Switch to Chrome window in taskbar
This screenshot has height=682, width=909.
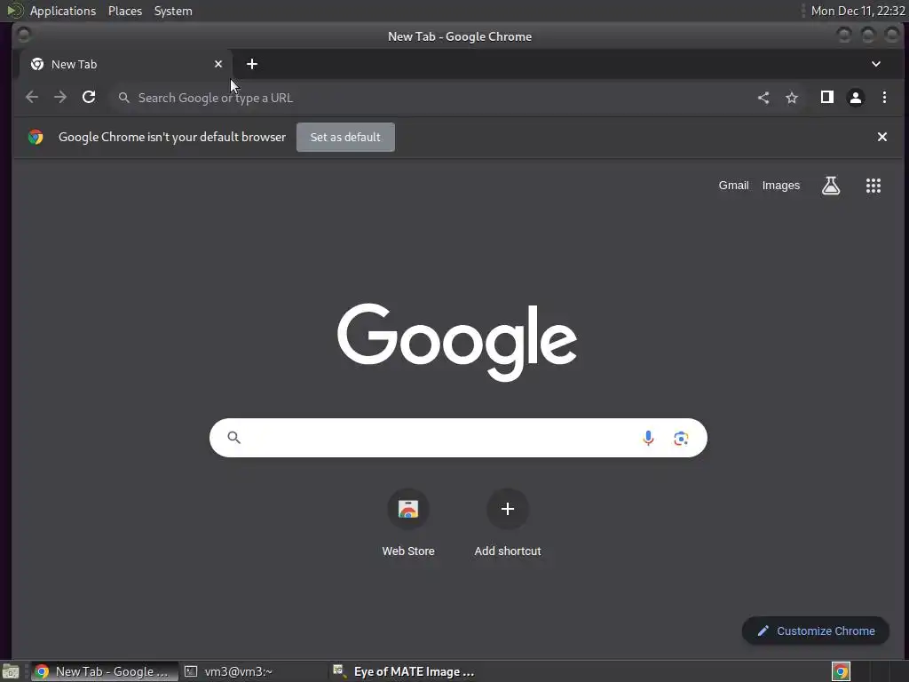pos(105,671)
